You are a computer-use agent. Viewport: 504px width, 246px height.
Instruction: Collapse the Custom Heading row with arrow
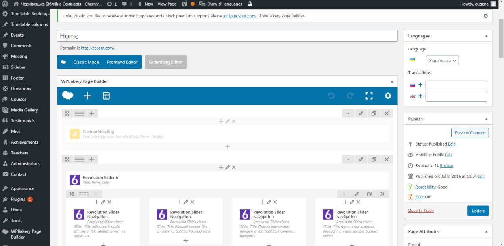point(348,113)
